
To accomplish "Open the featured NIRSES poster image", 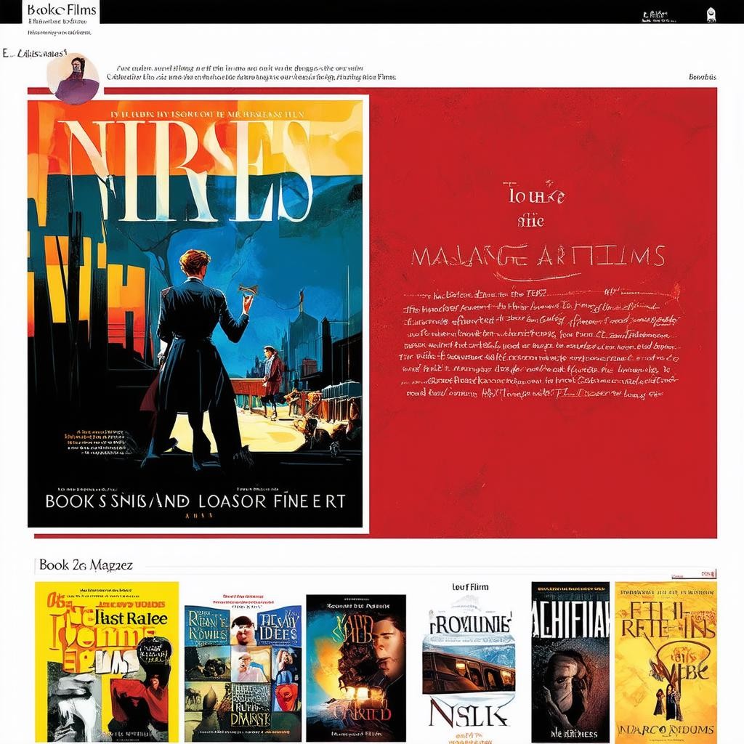I will (x=195, y=312).
